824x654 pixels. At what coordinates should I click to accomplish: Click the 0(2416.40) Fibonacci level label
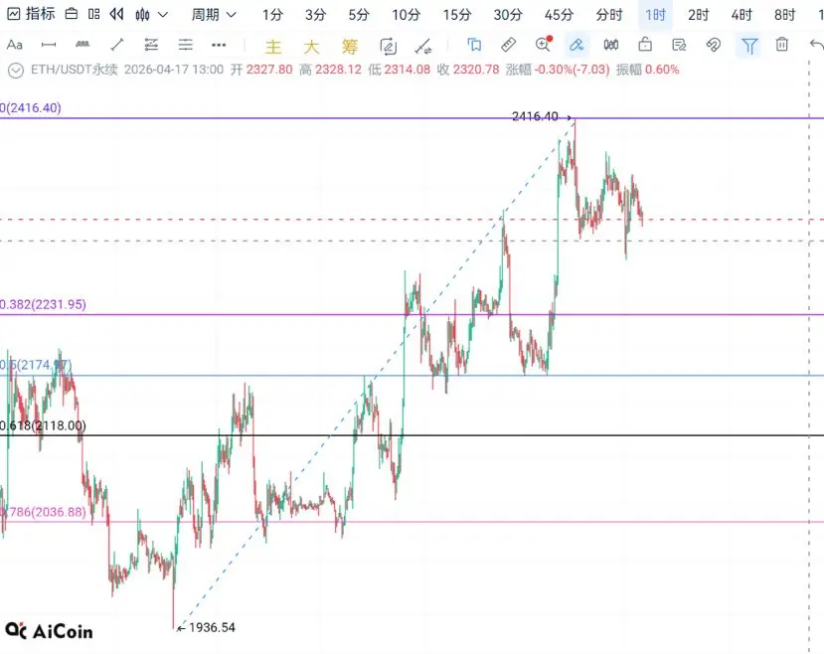(x=31, y=108)
